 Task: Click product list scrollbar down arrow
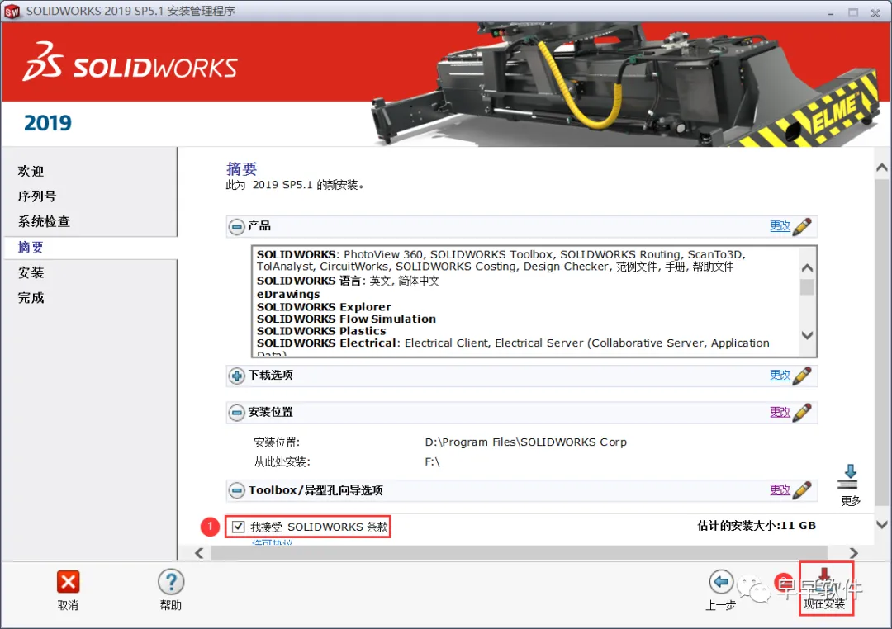[807, 335]
